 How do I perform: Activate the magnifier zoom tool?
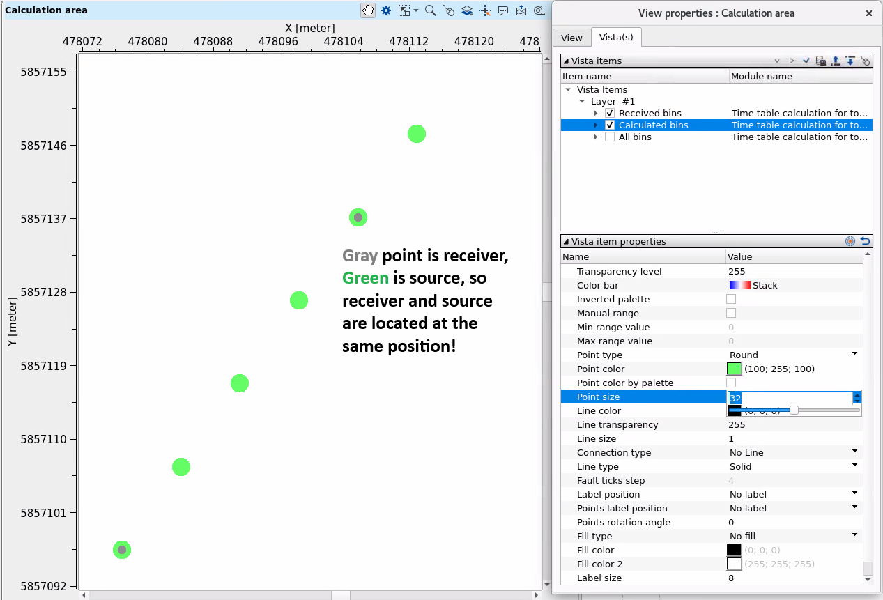(431, 10)
